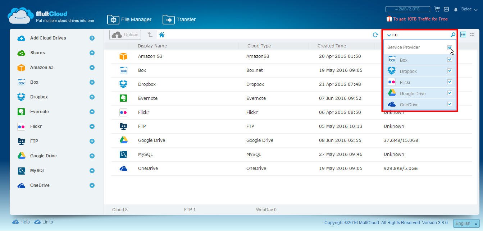
Task: Collapse the search filter chevron
Action: (x=389, y=35)
